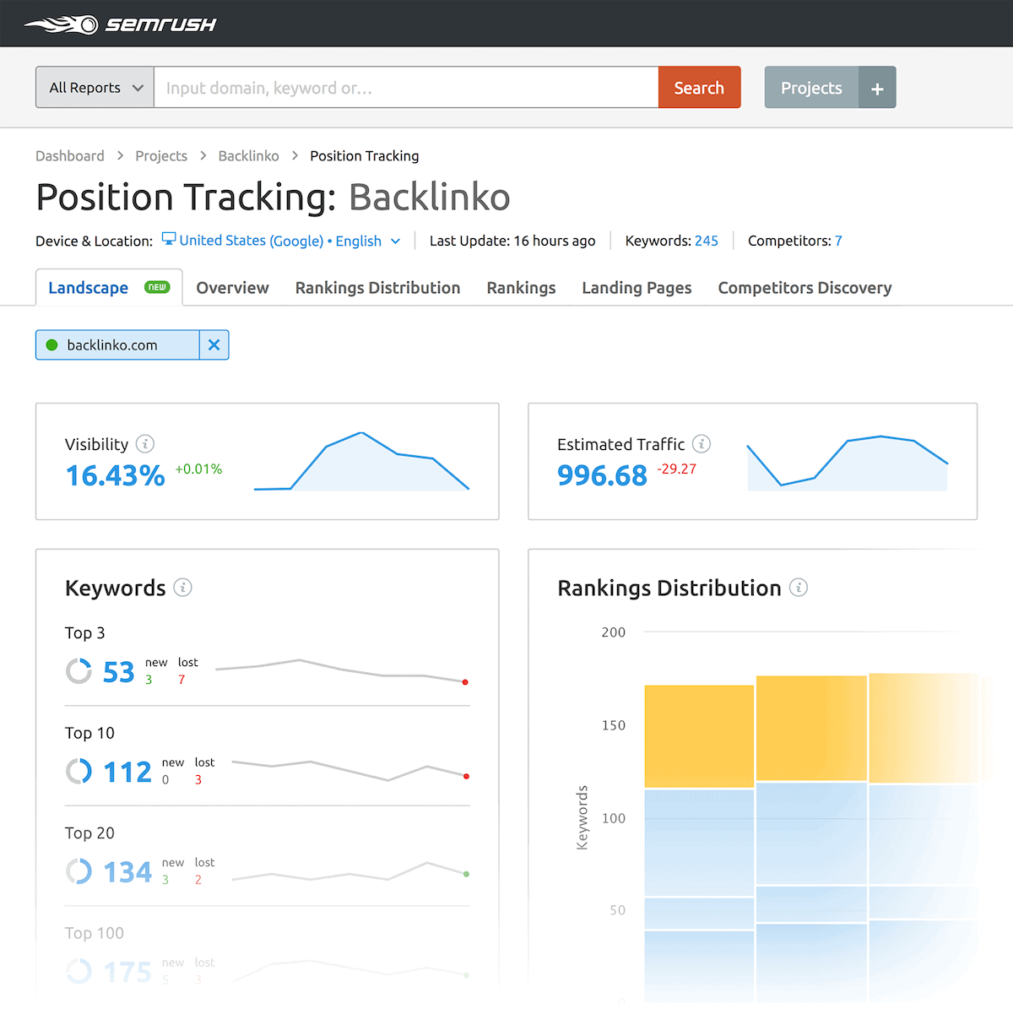Click the Top 20 trend line
This screenshot has width=1013, height=1025.
[350, 872]
